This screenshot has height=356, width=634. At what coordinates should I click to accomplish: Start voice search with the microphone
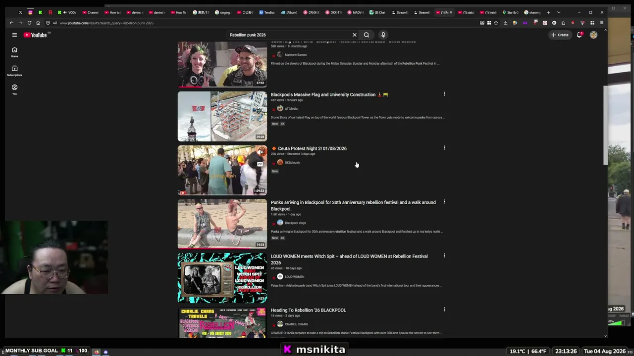click(383, 35)
